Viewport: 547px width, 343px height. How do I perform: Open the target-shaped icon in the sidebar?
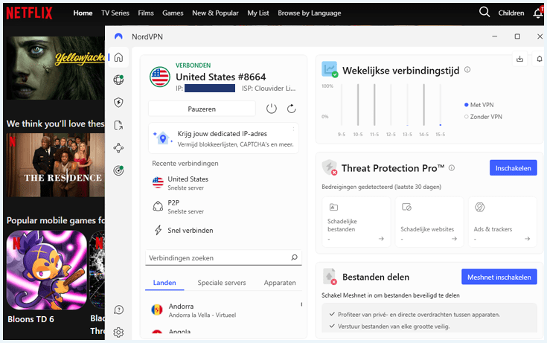point(118,170)
